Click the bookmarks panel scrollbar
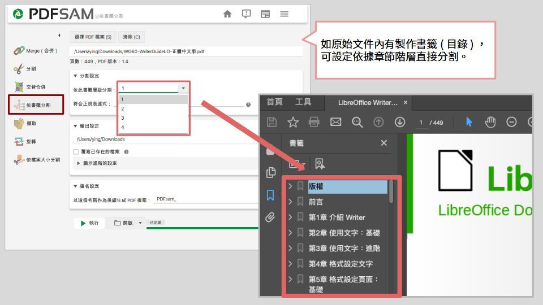 [x=391, y=191]
